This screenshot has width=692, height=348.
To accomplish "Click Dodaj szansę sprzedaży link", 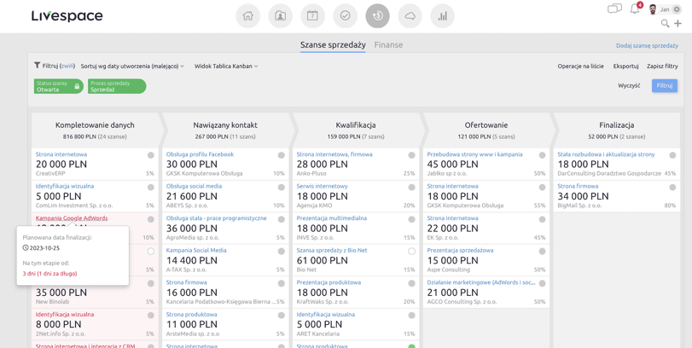I will [x=647, y=45].
